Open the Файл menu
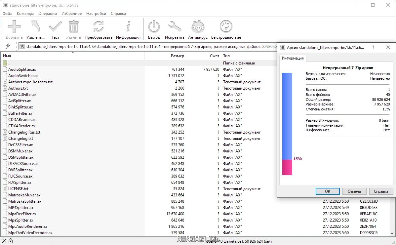The width and height of the screenshot is (396, 245). pos(7,13)
